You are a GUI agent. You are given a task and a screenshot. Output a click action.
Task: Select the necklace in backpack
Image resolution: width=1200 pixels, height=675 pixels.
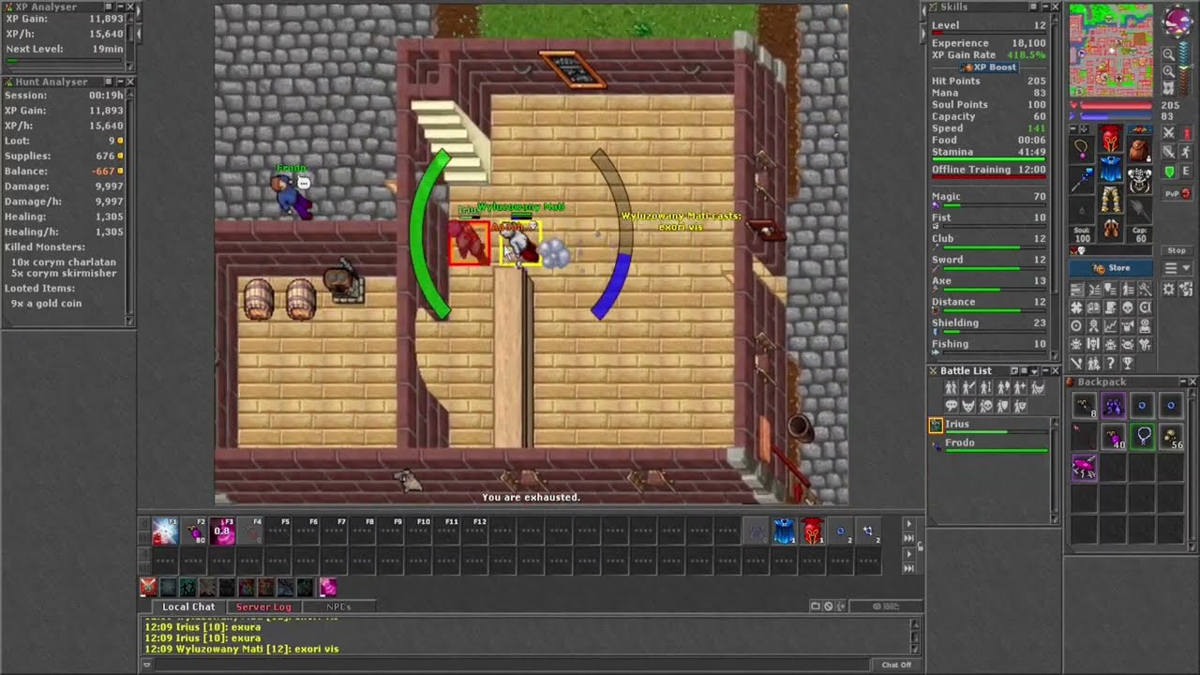click(1143, 436)
